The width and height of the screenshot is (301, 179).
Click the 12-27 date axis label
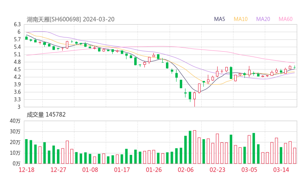click(58, 170)
